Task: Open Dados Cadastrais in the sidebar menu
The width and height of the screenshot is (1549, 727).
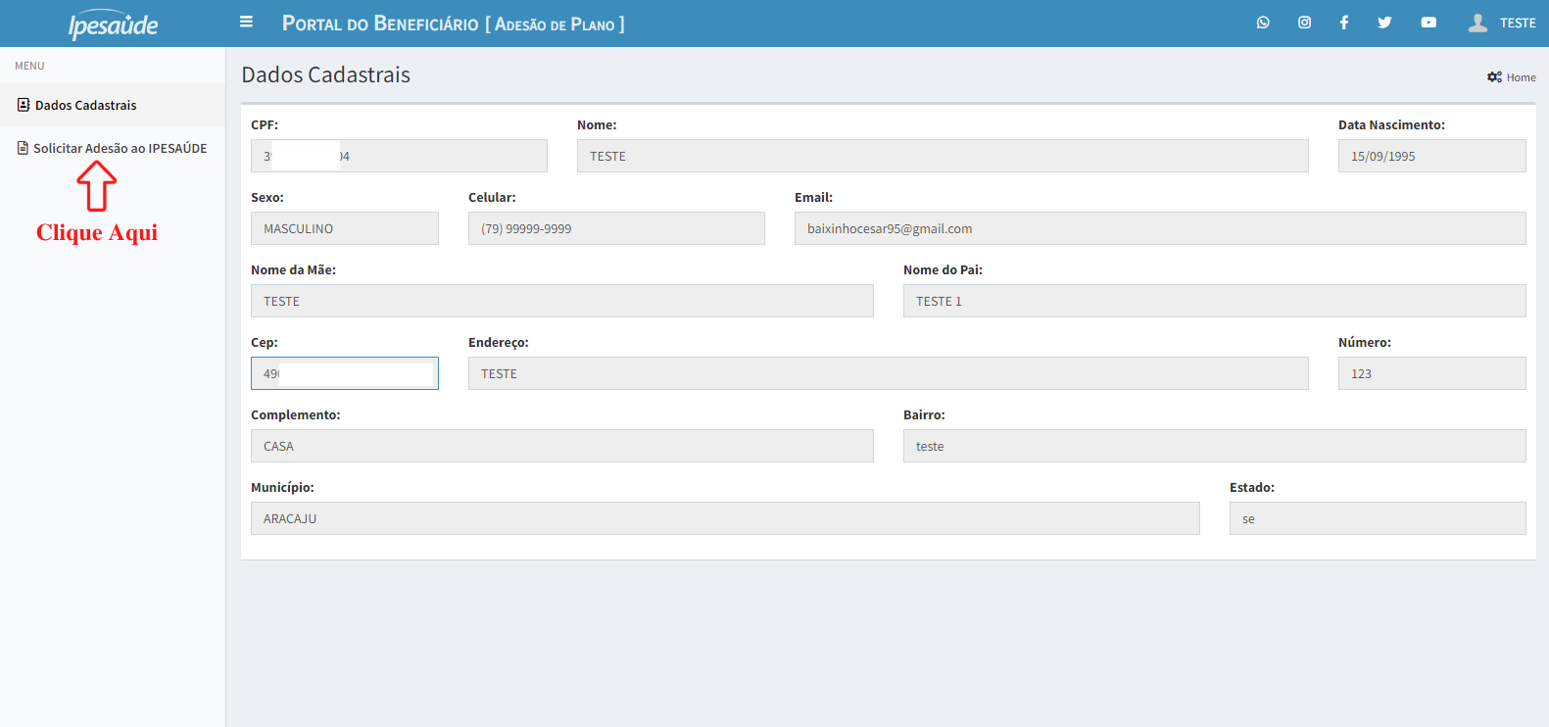Action: click(x=85, y=105)
